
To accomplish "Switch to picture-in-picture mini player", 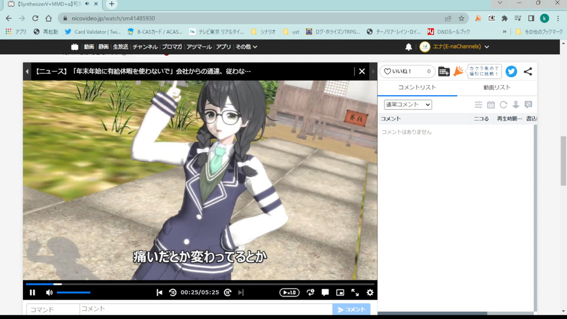I will (340, 292).
